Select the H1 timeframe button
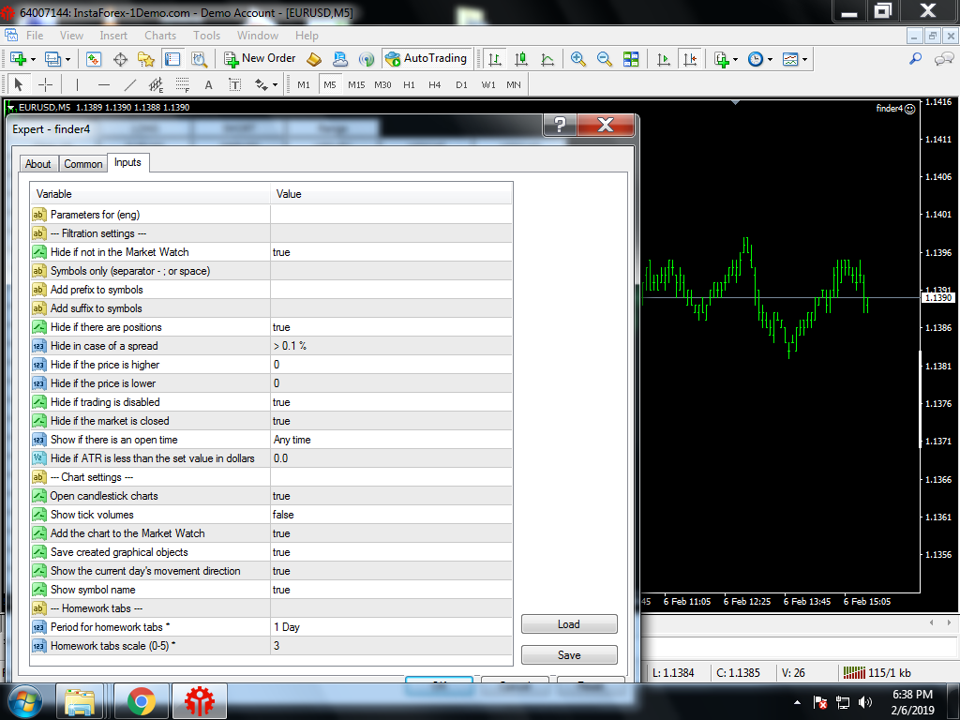Image resolution: width=960 pixels, height=720 pixels. (409, 84)
